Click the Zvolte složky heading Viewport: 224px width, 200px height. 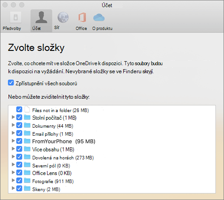(x=36, y=48)
